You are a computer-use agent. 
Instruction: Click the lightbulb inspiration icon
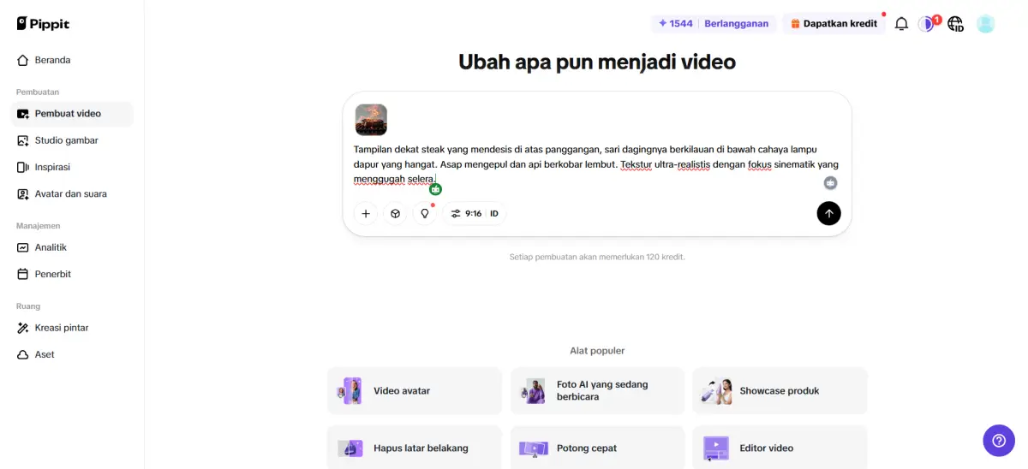point(424,213)
